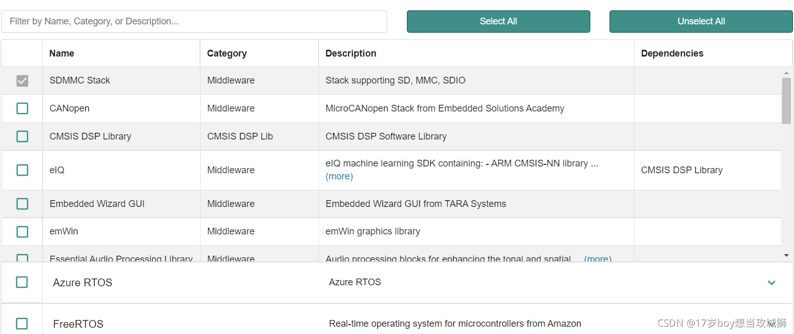Sort by the Category column header
The image size is (794, 334).
point(227,53)
